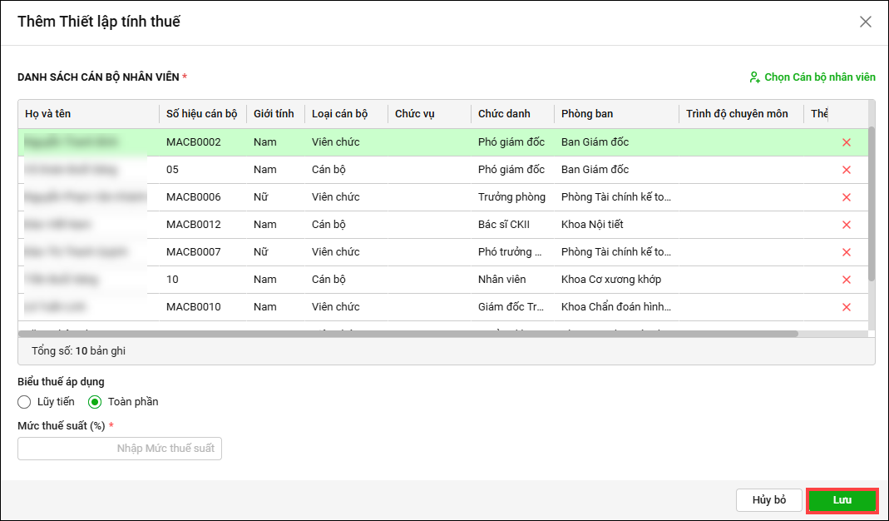Delete row with staff number 05

(x=847, y=170)
